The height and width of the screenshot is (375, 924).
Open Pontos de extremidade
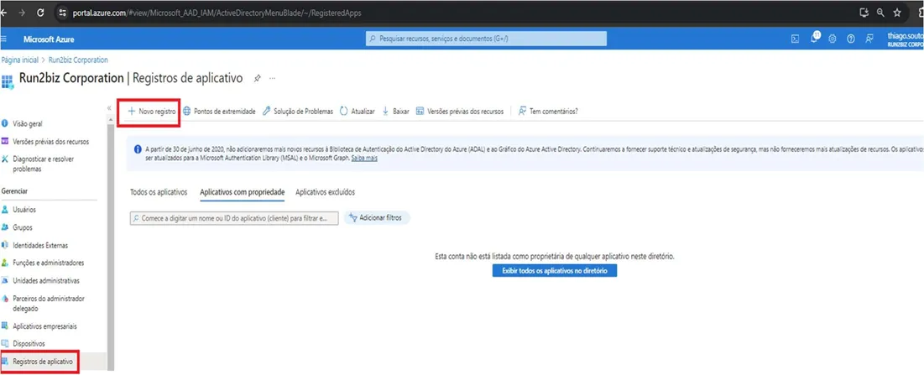(219, 112)
